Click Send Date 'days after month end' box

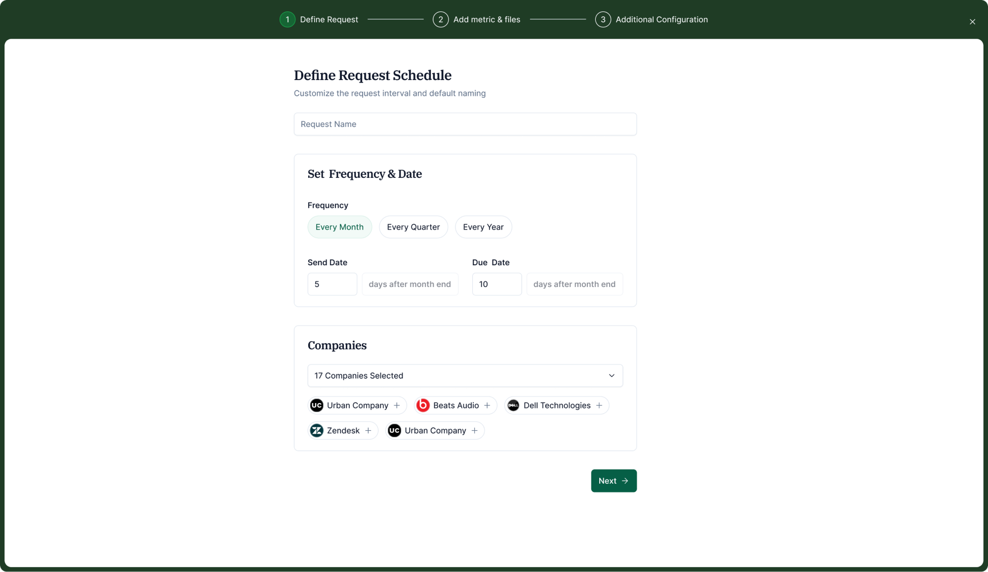[410, 284]
